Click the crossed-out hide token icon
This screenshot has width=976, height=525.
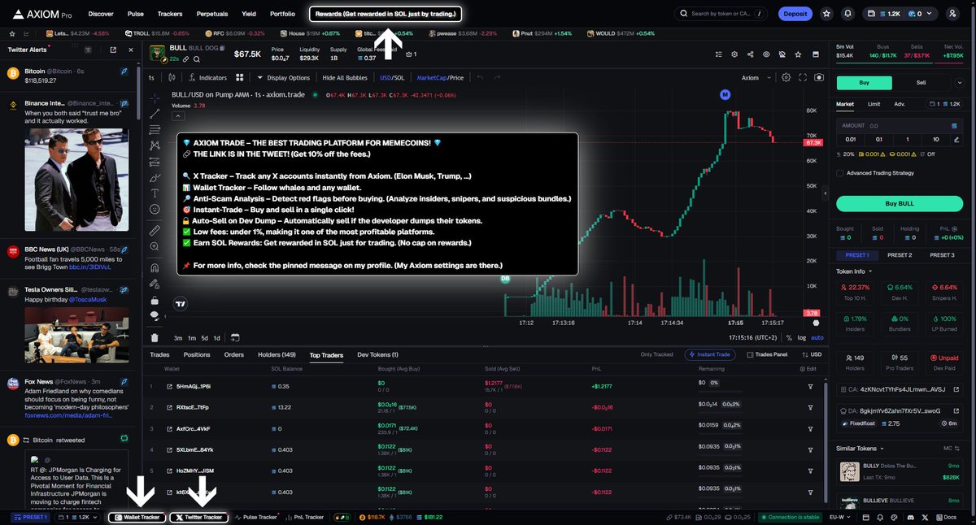pyautogui.click(x=782, y=54)
